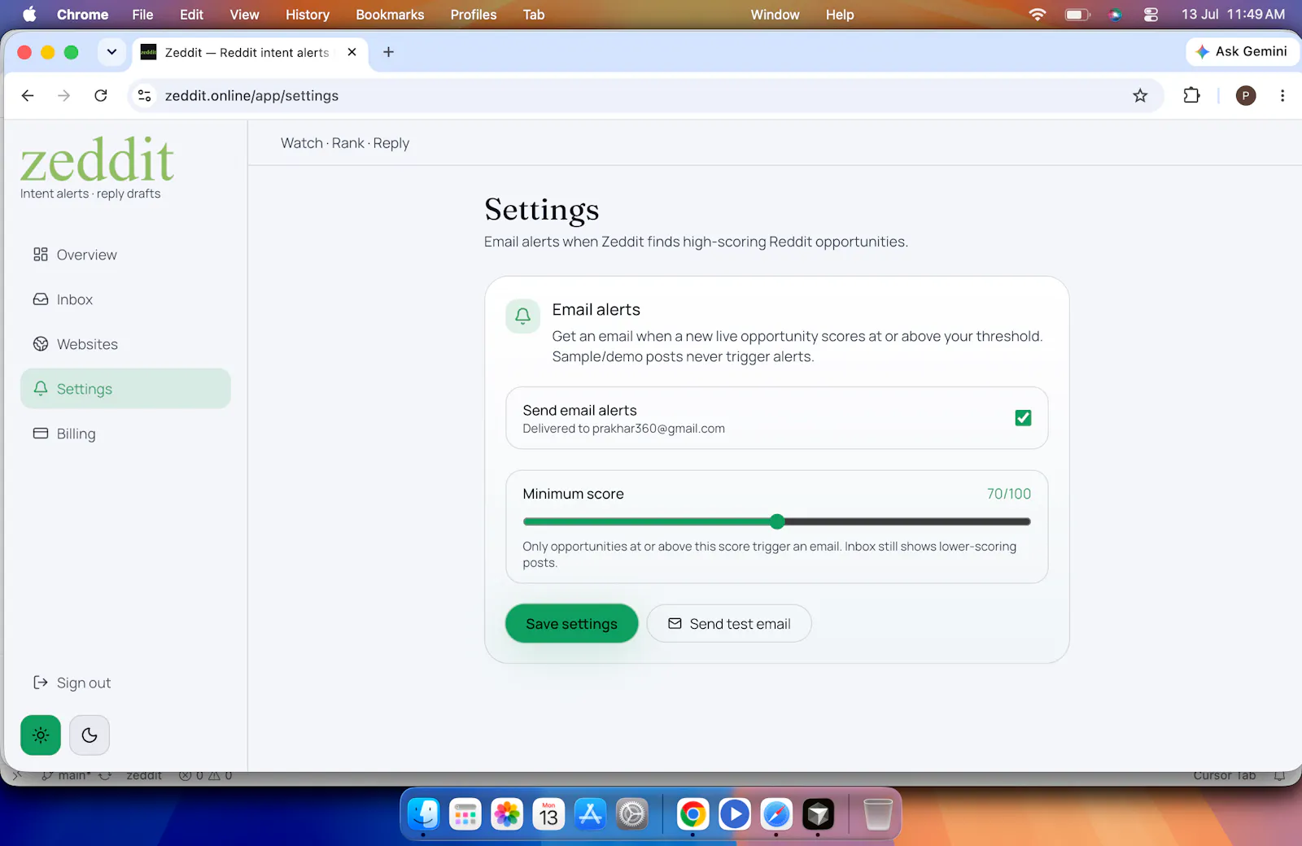View site information for zeddit.online
This screenshot has height=846, width=1302.
(x=145, y=96)
